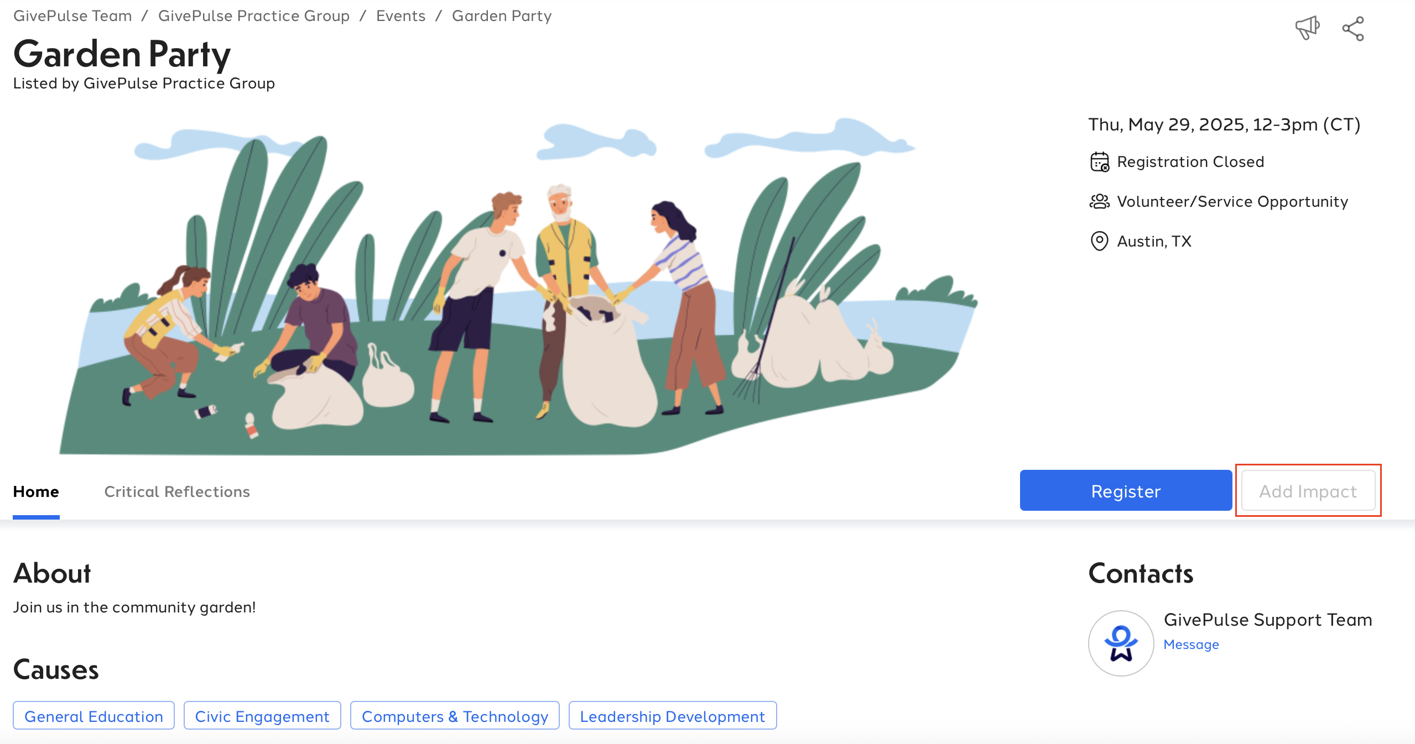Click the GivePulse Support Team avatar
Screen dimensions: 1415x744
pyautogui.click(x=1121, y=643)
